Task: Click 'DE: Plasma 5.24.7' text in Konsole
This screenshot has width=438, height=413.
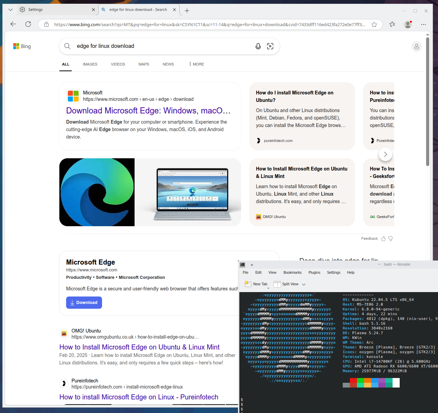Action: (363, 333)
